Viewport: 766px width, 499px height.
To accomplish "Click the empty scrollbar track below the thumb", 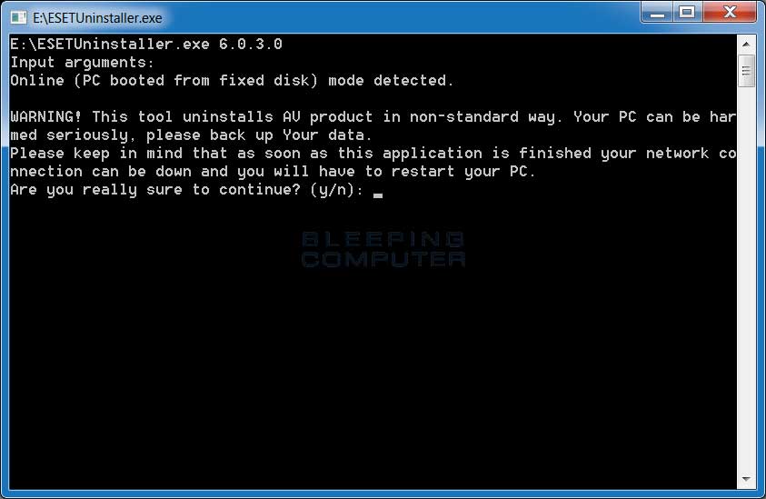I will click(746, 278).
